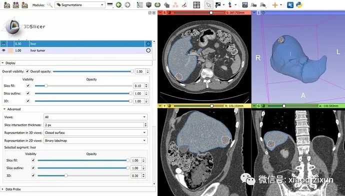Open the Models module green icon
345x196 pixels.
pyautogui.click(x=157, y=5)
